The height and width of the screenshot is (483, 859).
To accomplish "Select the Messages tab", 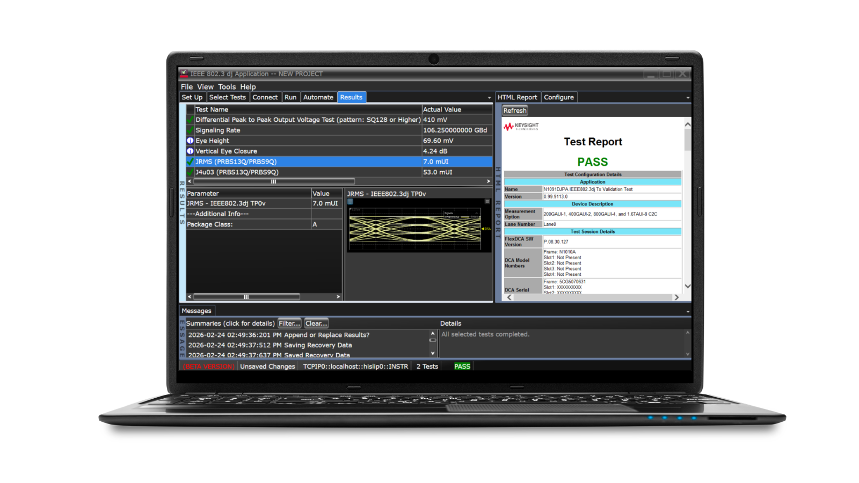I will 196,311.
